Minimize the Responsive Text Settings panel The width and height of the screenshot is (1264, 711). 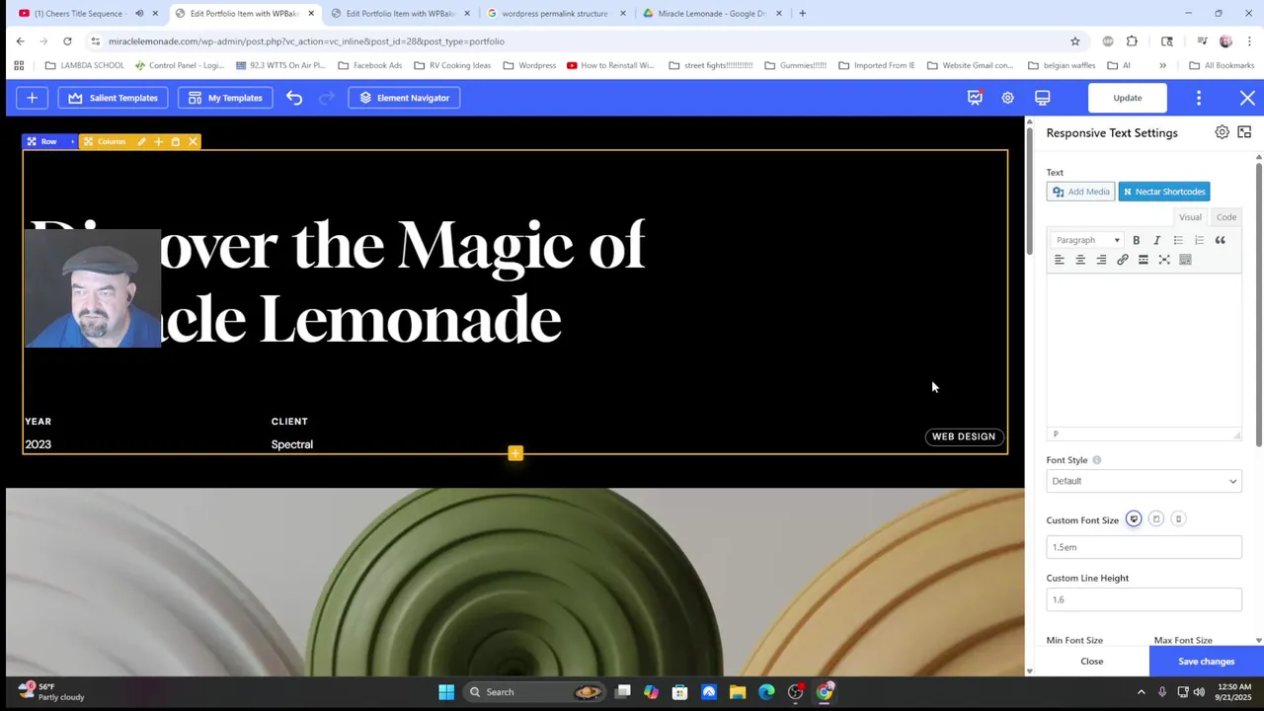pyautogui.click(x=1244, y=132)
